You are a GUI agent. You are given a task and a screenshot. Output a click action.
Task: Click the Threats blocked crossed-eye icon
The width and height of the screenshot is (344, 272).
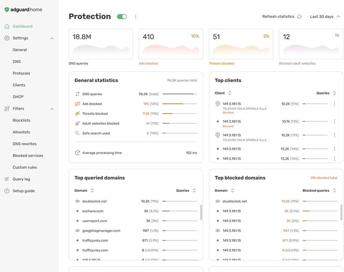pyautogui.click(x=77, y=114)
